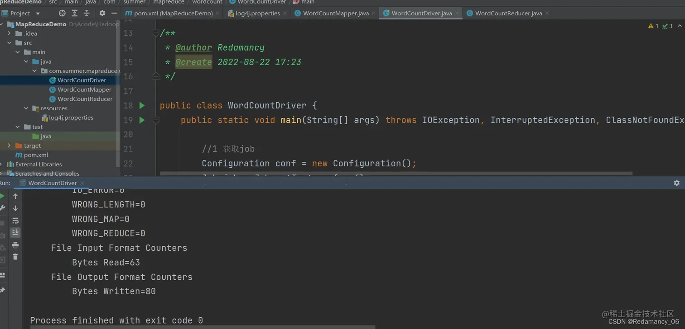Click the wrench icon in Run panel

(x=2, y=208)
